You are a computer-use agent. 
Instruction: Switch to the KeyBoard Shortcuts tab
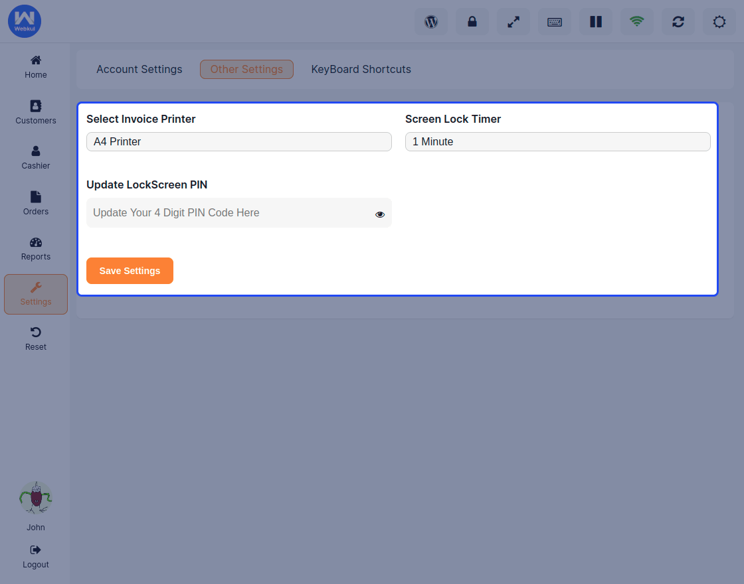coord(361,69)
